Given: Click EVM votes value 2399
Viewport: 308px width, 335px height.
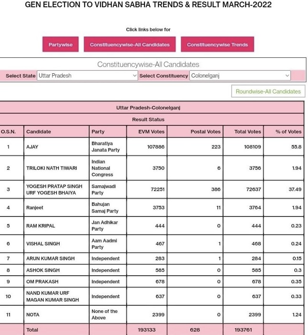Looking at the screenshot, I should pyautogui.click(x=158, y=314).
